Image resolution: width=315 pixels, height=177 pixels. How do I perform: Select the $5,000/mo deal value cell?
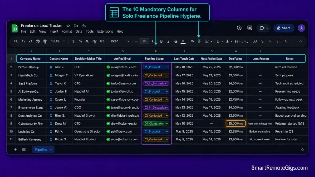[236, 124]
